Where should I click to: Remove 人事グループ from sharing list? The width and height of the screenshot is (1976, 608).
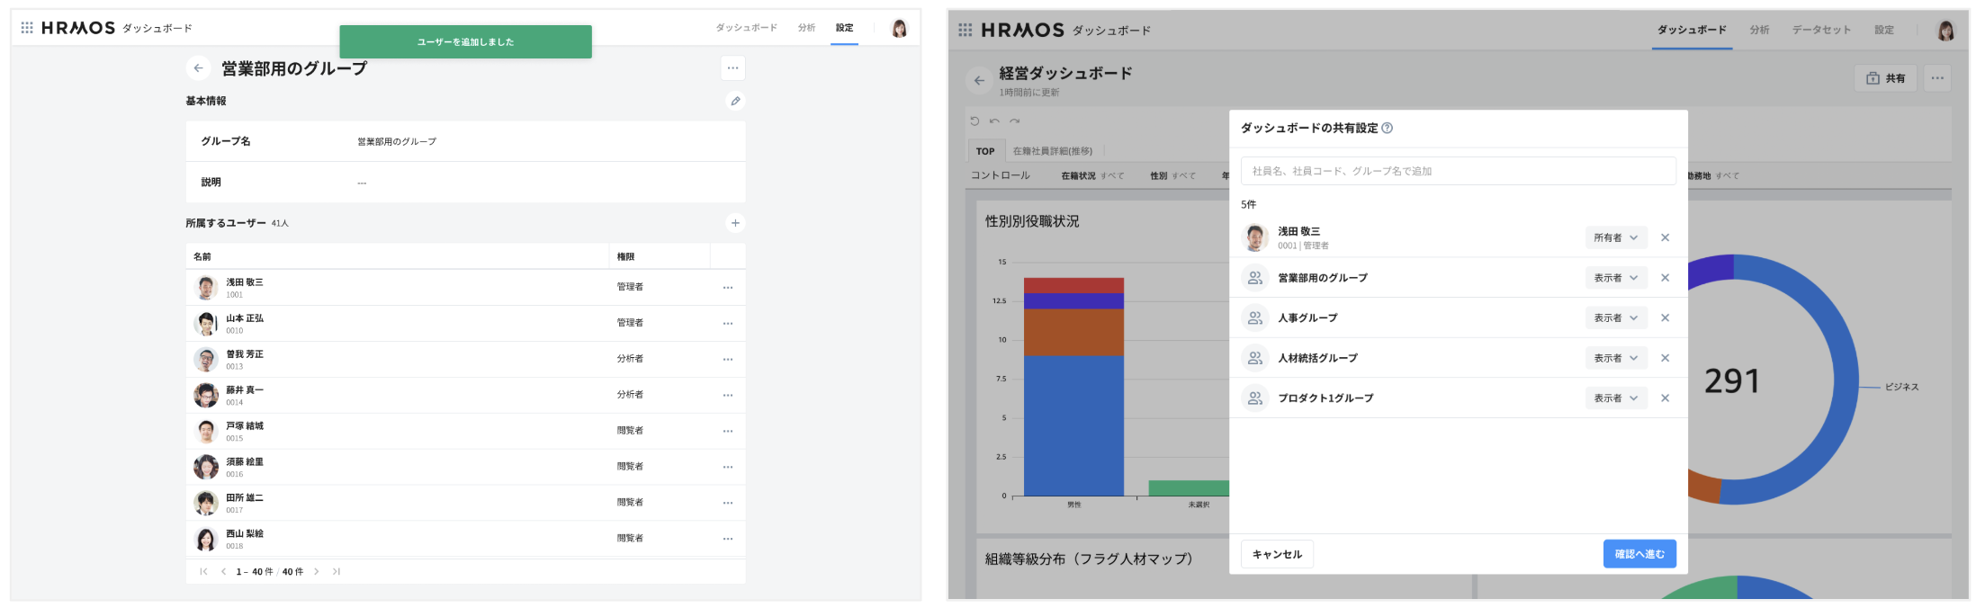(x=1665, y=317)
